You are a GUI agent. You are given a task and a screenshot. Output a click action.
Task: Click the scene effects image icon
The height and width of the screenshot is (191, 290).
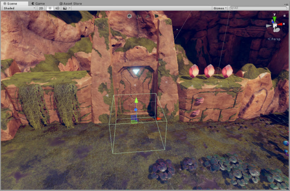click(x=65, y=8)
